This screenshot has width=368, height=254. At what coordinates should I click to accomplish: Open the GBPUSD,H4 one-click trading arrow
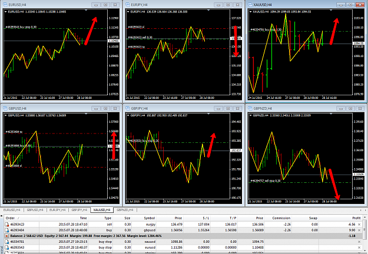click(6, 115)
